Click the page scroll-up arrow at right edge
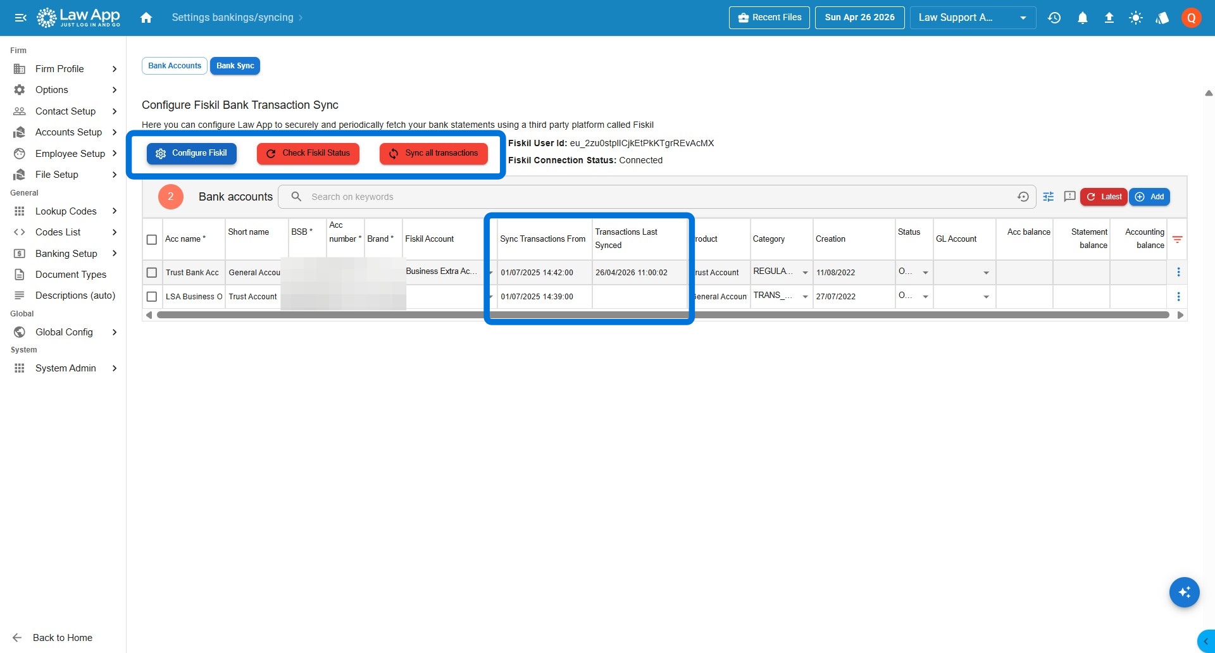 pos(1209,93)
